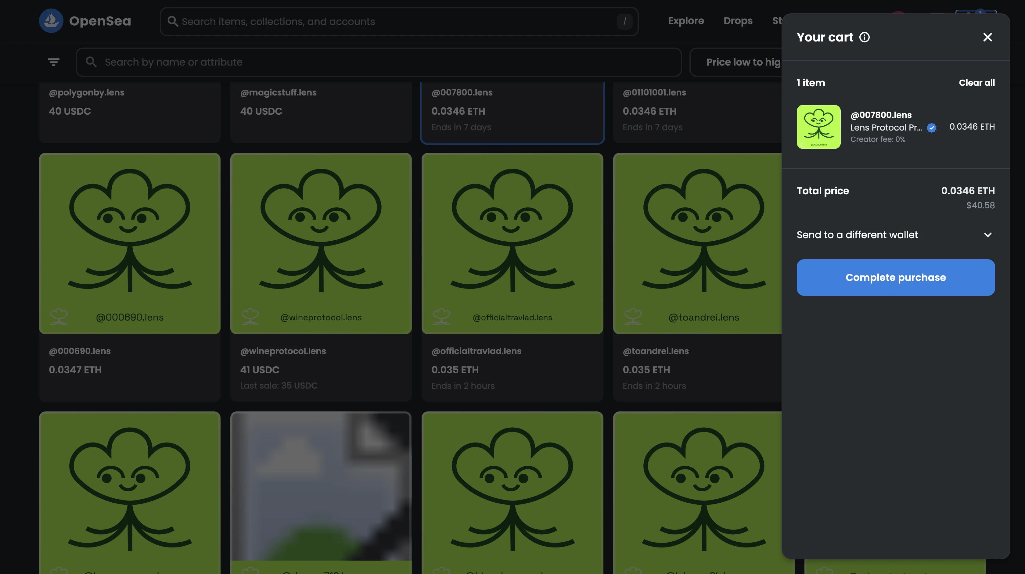Click the @01101001.lens card title

click(x=655, y=92)
